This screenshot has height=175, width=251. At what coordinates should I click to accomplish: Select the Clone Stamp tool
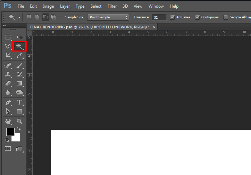click(8, 74)
